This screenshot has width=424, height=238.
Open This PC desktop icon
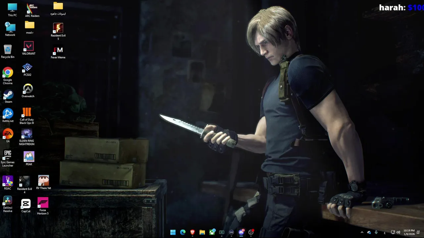click(12, 10)
